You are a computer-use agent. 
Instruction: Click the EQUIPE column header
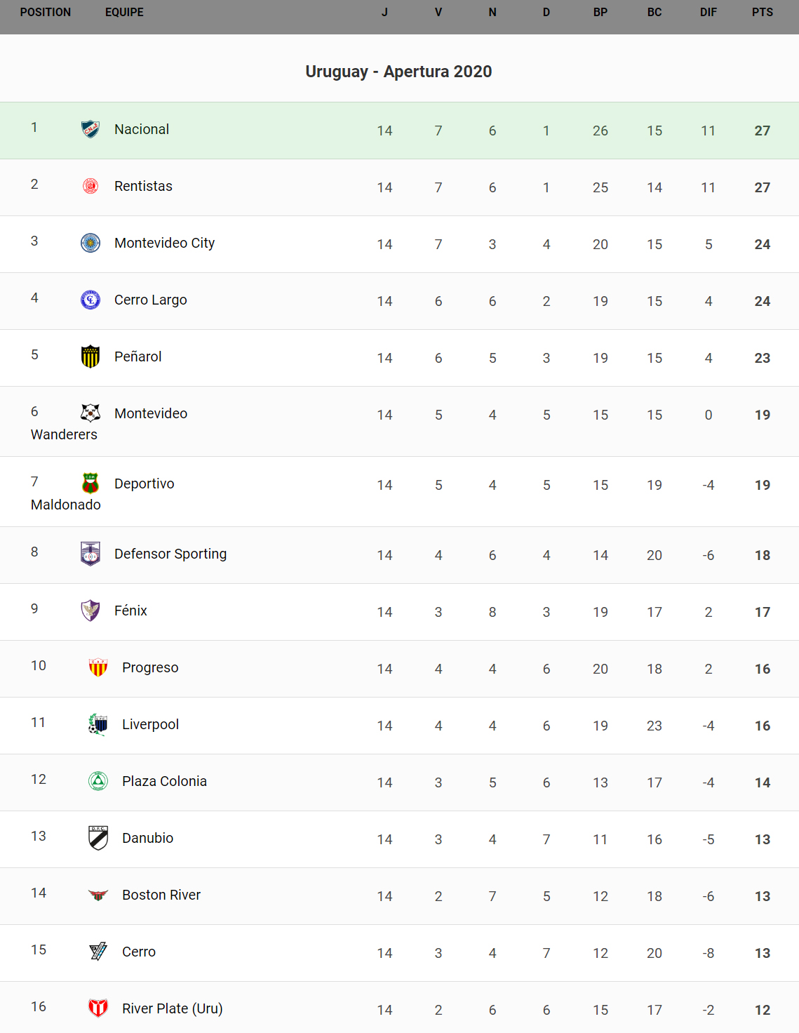pos(124,13)
